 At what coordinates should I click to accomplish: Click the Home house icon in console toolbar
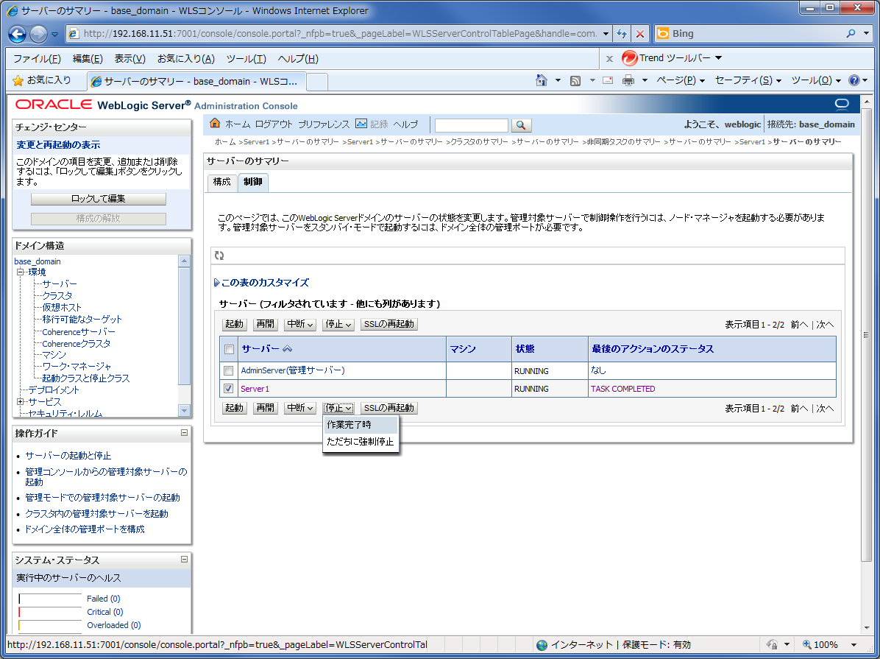[215, 124]
